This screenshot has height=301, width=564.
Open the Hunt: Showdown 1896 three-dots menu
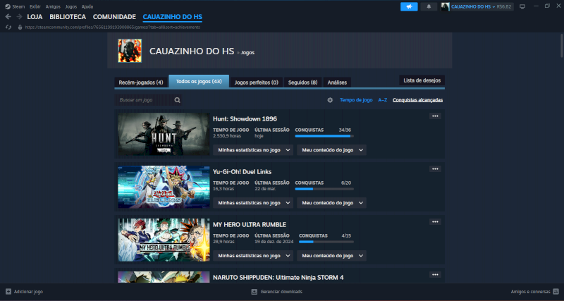click(x=435, y=116)
